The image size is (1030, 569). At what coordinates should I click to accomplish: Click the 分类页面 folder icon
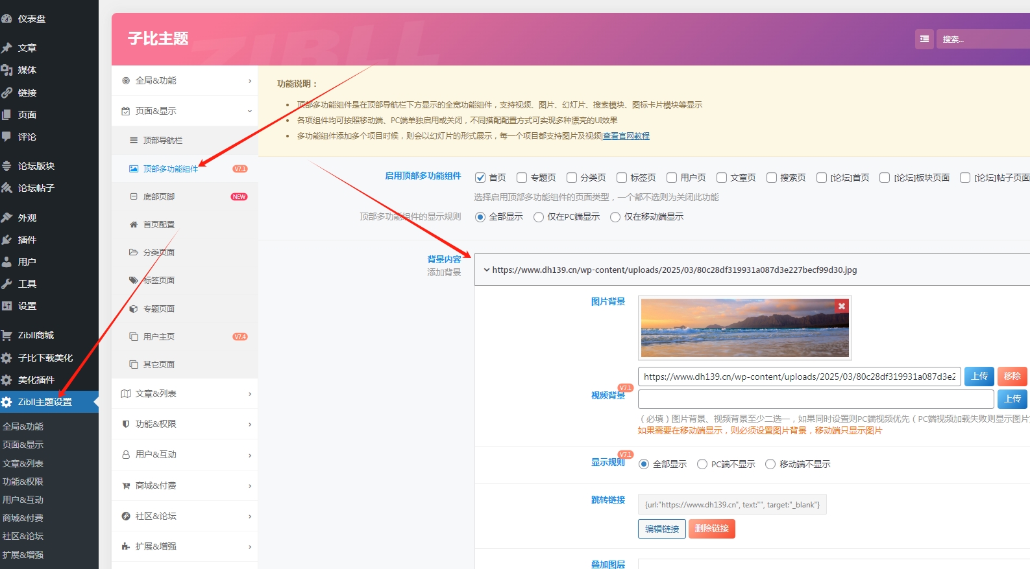[x=134, y=252]
